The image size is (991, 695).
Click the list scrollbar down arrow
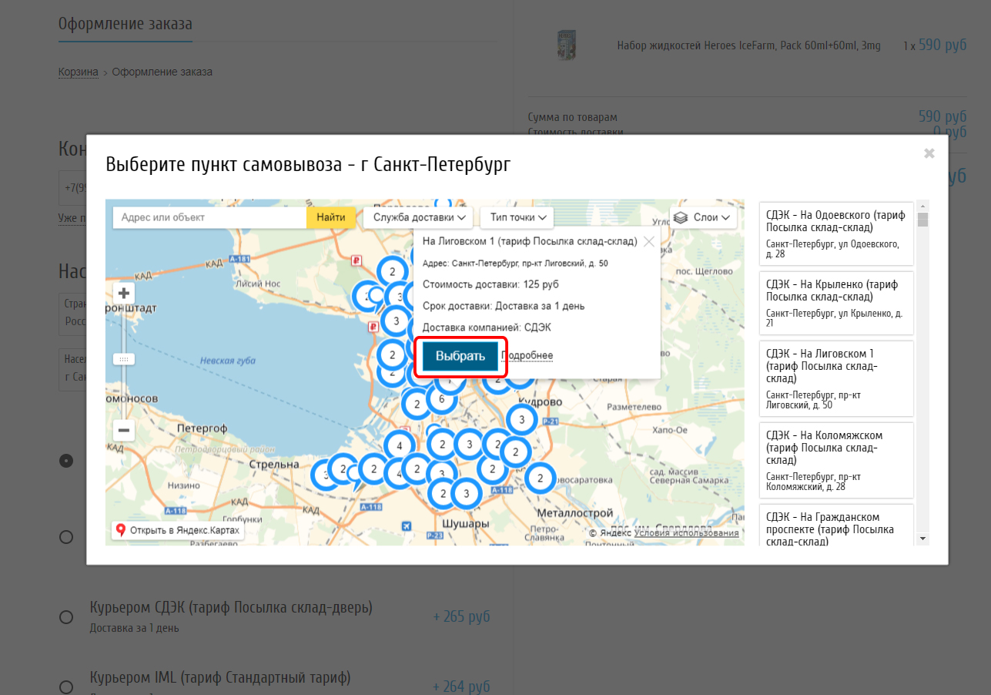pos(922,539)
